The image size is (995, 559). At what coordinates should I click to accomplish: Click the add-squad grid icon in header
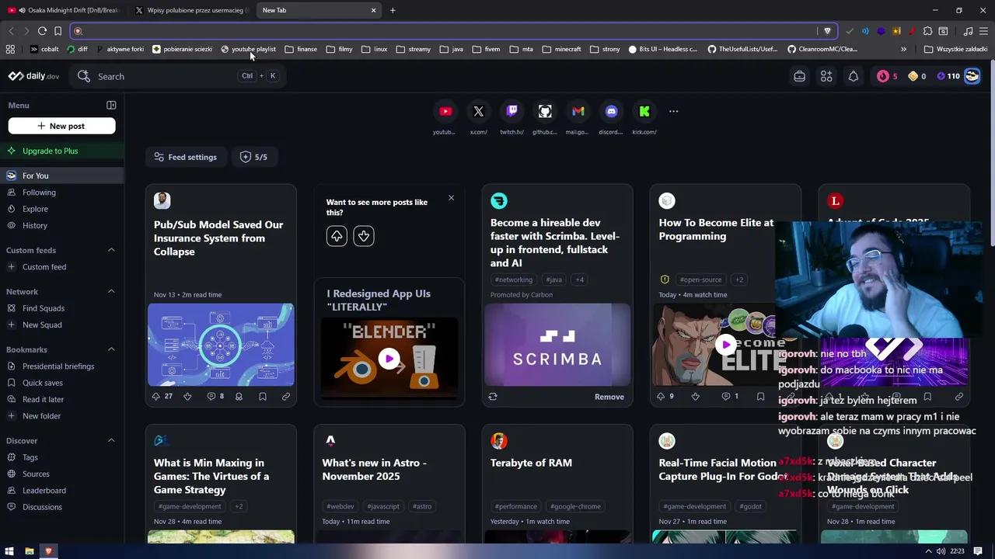point(826,76)
